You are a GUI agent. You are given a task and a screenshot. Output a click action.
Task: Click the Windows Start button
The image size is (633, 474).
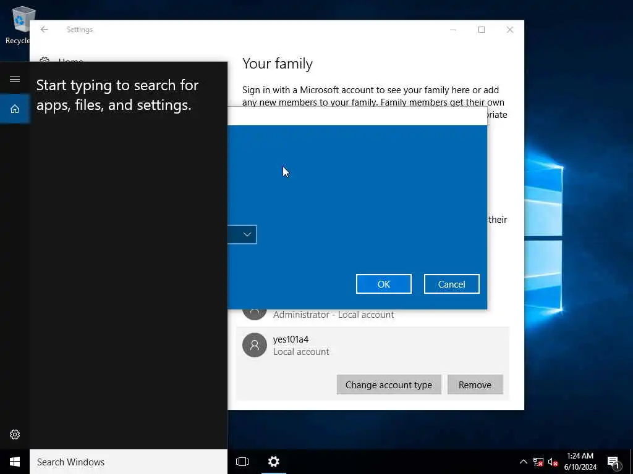15,462
